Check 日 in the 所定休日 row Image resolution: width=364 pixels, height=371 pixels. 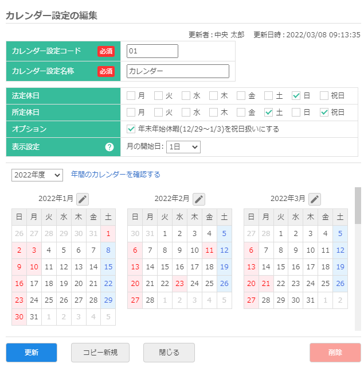(296, 113)
